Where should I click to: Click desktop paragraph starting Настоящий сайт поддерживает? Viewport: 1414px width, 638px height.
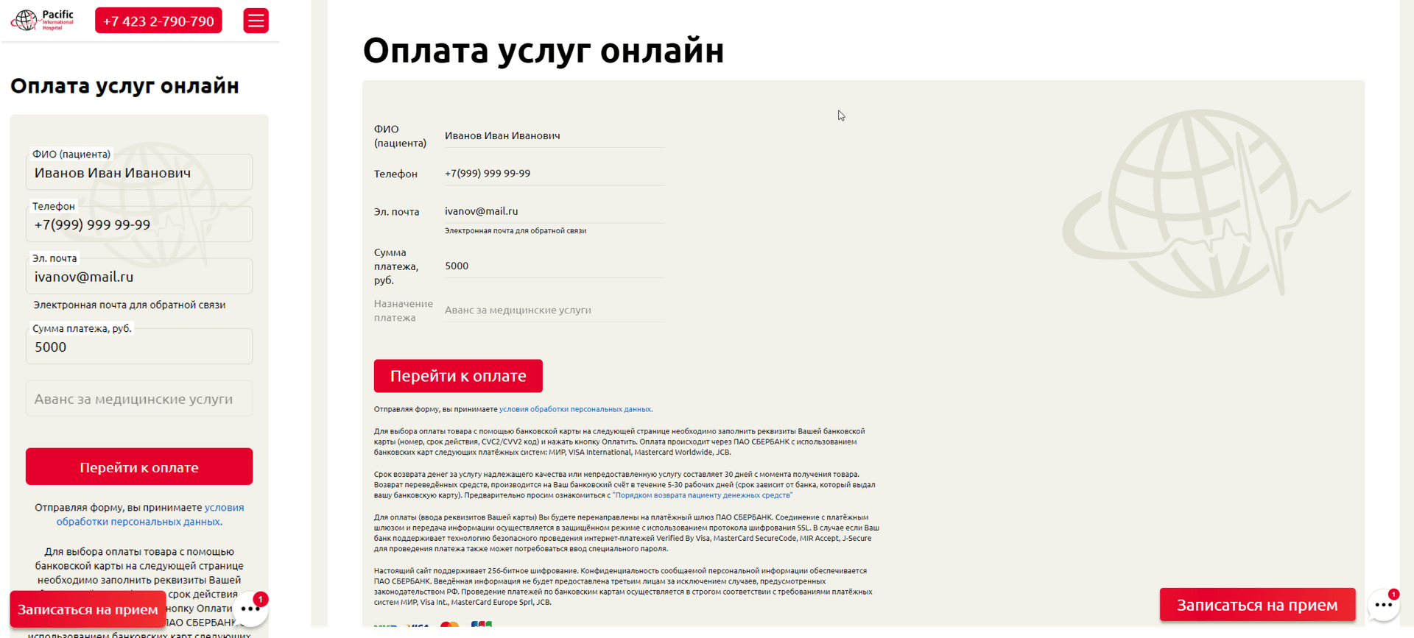point(623,586)
